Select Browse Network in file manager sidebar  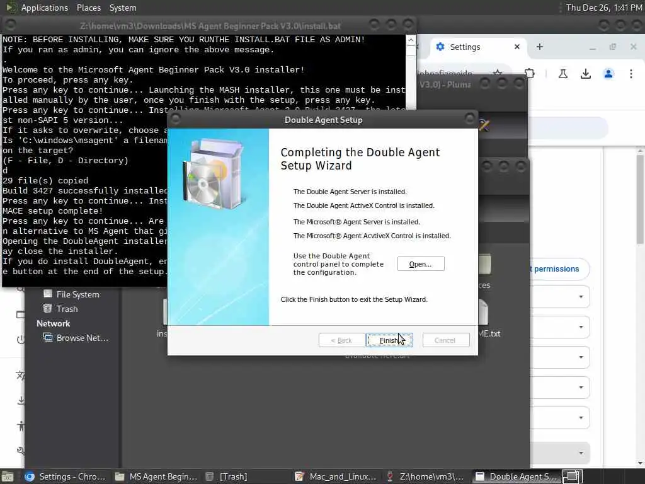(x=83, y=338)
